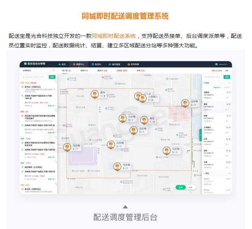Viewport: 252px width, 229px height.
Task: Open the 财务数据 navigation tab
Action: point(133,64)
